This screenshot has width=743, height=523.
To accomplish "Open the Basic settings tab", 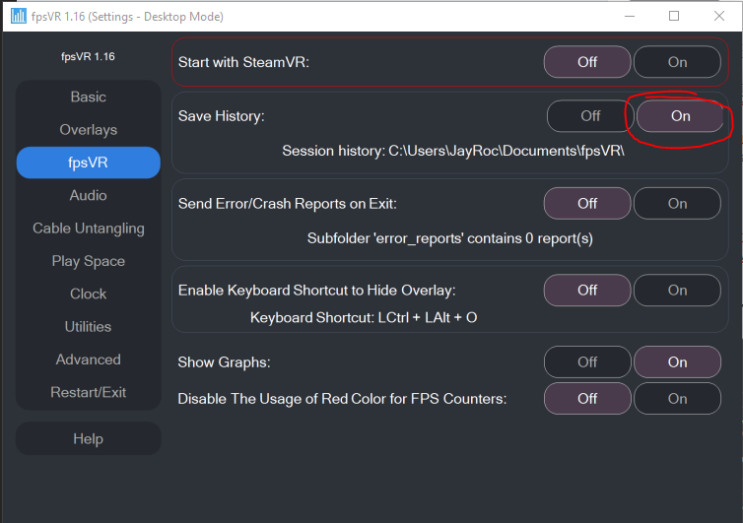I will point(88,98).
